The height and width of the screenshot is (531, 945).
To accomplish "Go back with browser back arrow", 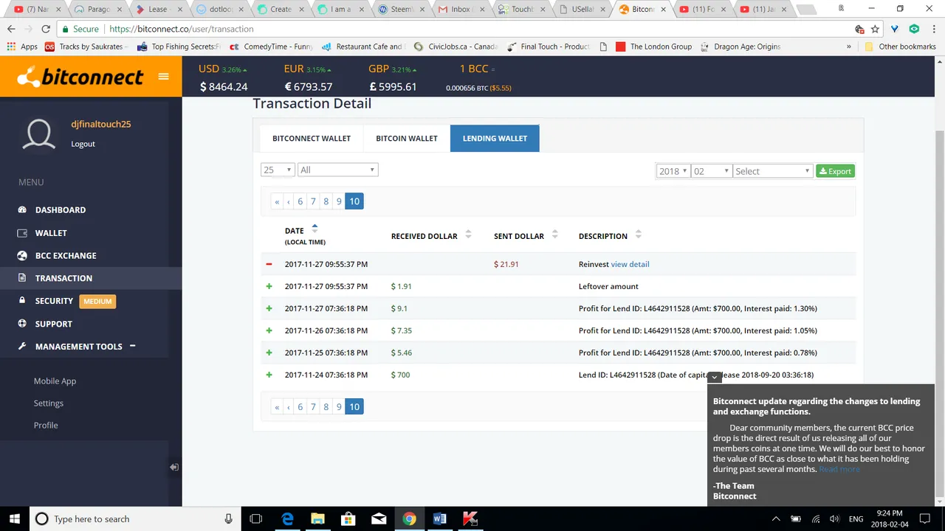I will [x=11, y=29].
